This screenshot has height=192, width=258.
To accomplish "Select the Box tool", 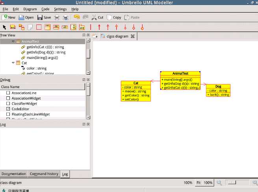I will pos(39,27).
